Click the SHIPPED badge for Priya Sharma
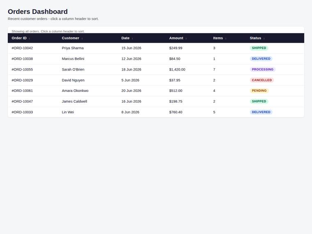This screenshot has height=234, width=312. coord(259,48)
